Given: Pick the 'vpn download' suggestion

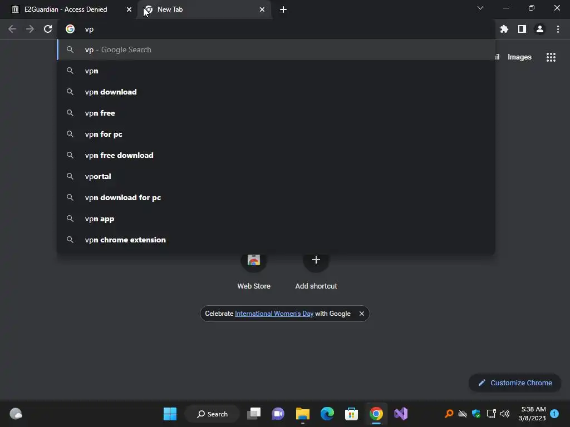Looking at the screenshot, I should [276, 92].
